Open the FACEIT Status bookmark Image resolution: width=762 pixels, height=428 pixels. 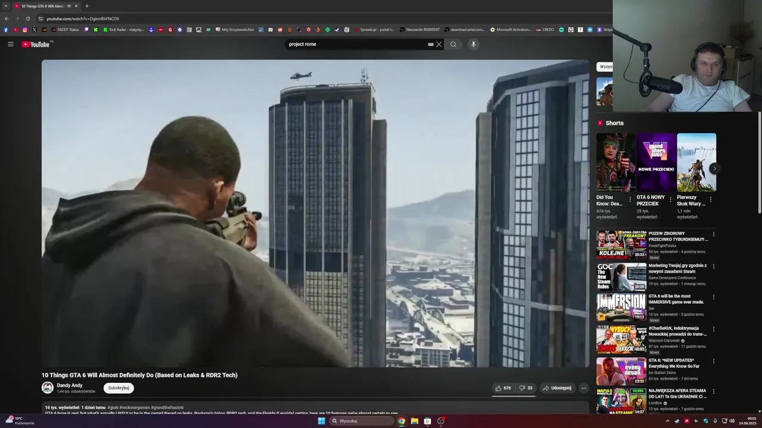pos(65,30)
